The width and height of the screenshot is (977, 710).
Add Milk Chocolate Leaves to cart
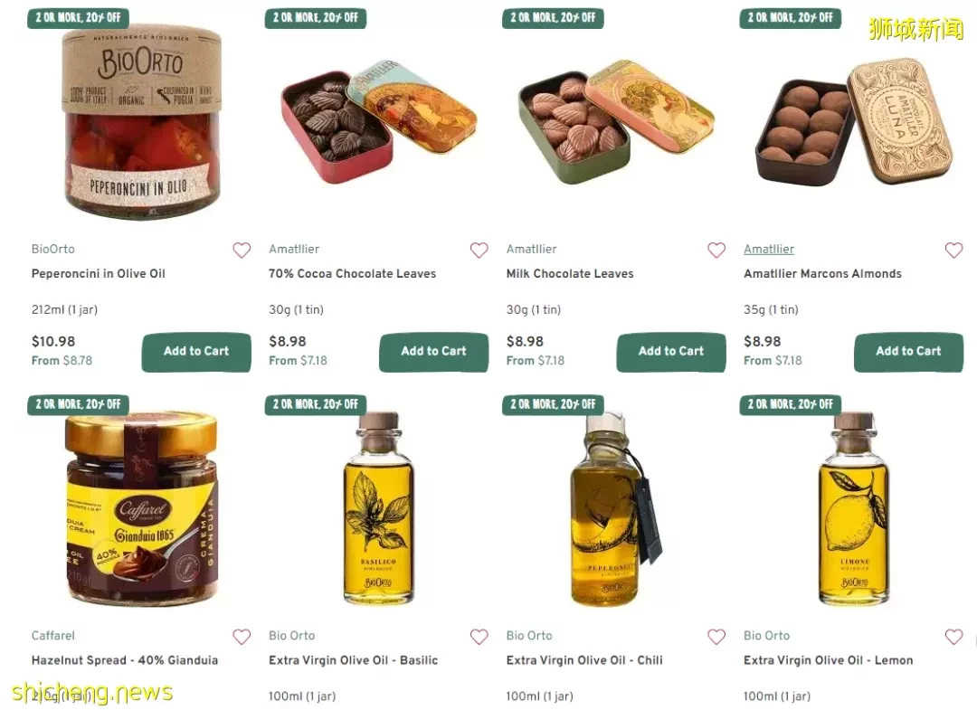click(x=671, y=352)
